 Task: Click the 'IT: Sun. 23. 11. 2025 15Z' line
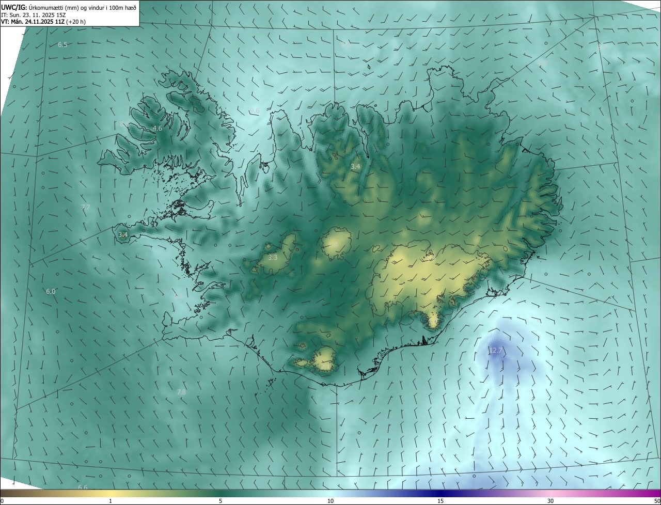[33, 14]
